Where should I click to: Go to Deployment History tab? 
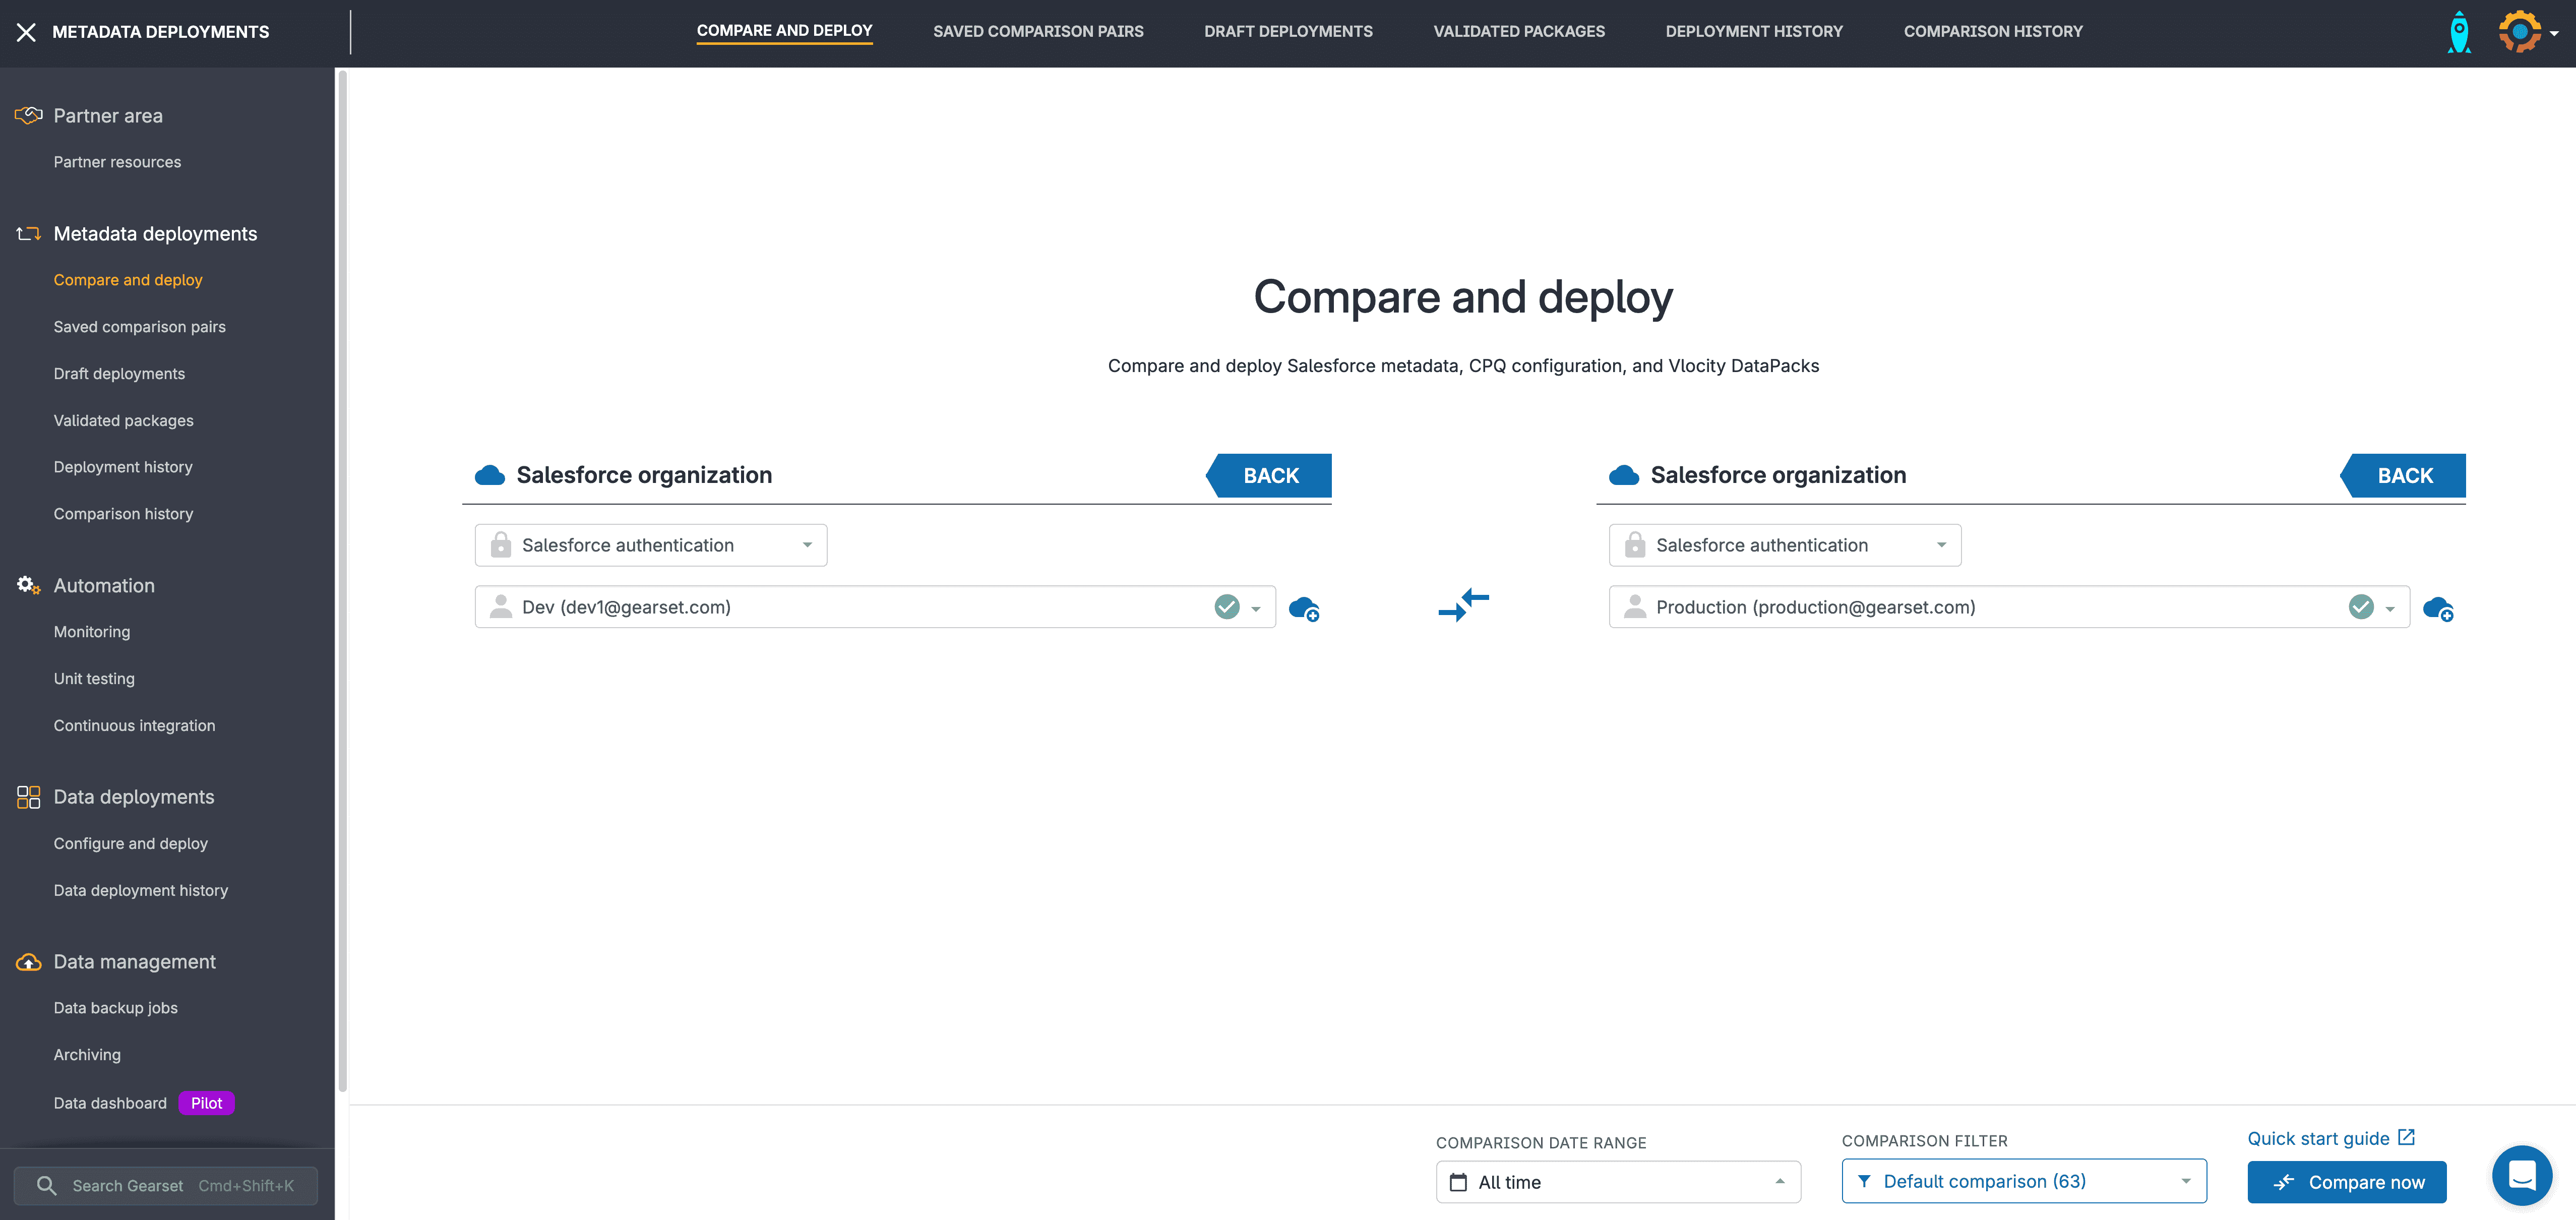point(1753,31)
